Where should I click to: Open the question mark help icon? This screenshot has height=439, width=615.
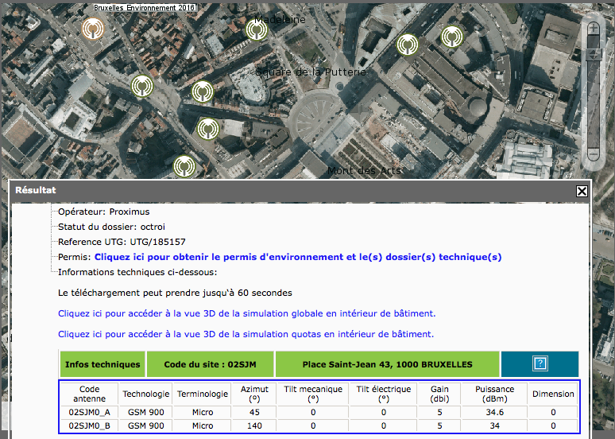tap(540, 364)
